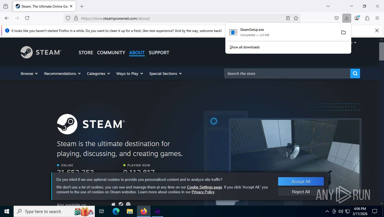Image resolution: width=384 pixels, height=217 pixels.
Task: Click the page vertical scrollbar thumb
Action: (381, 51)
